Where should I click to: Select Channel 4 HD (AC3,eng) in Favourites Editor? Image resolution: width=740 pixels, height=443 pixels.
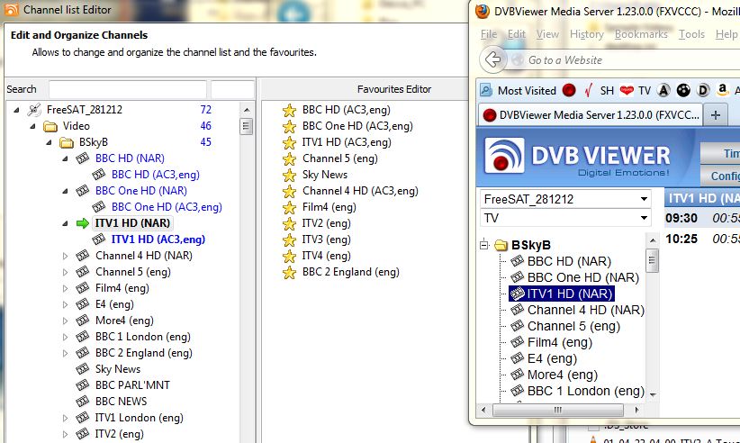pyautogui.click(x=360, y=191)
